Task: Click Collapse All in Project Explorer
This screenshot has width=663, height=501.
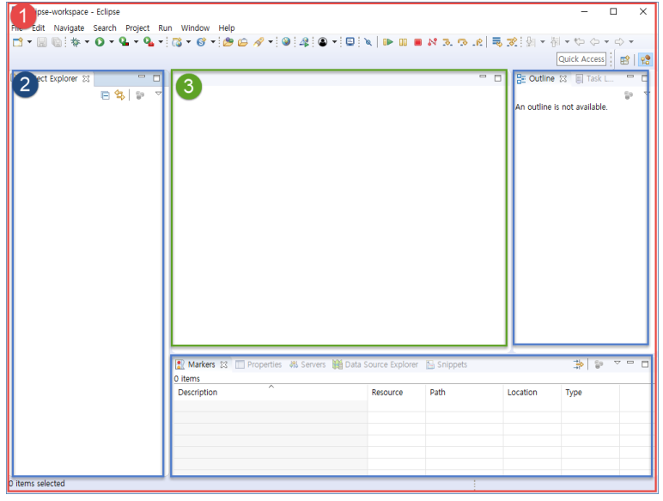Action: [x=106, y=95]
